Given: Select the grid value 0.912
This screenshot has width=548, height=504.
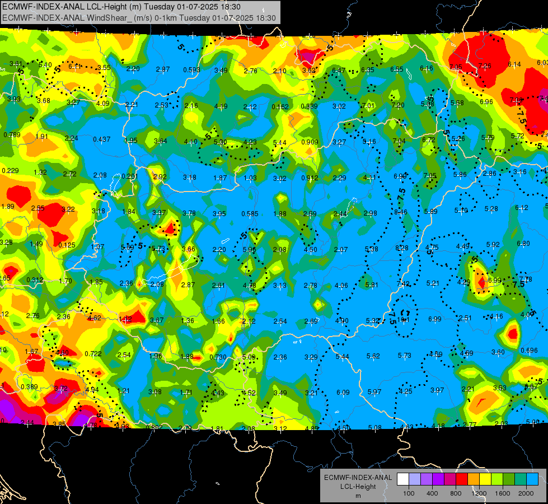Looking at the screenshot, I should coord(310,178).
